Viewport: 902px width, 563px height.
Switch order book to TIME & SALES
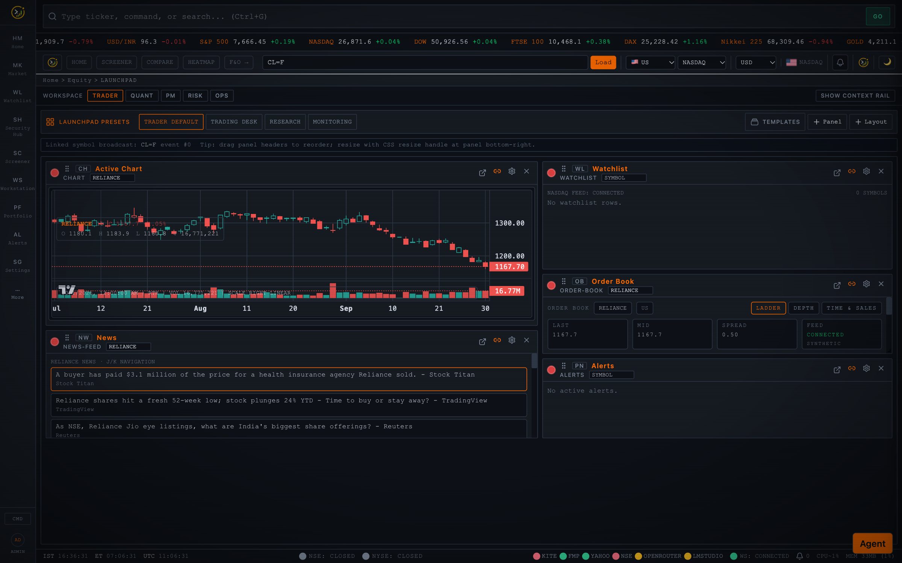[851, 308]
